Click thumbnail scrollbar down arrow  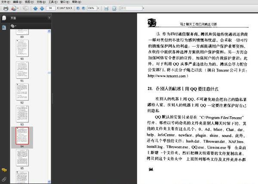(x=49, y=181)
